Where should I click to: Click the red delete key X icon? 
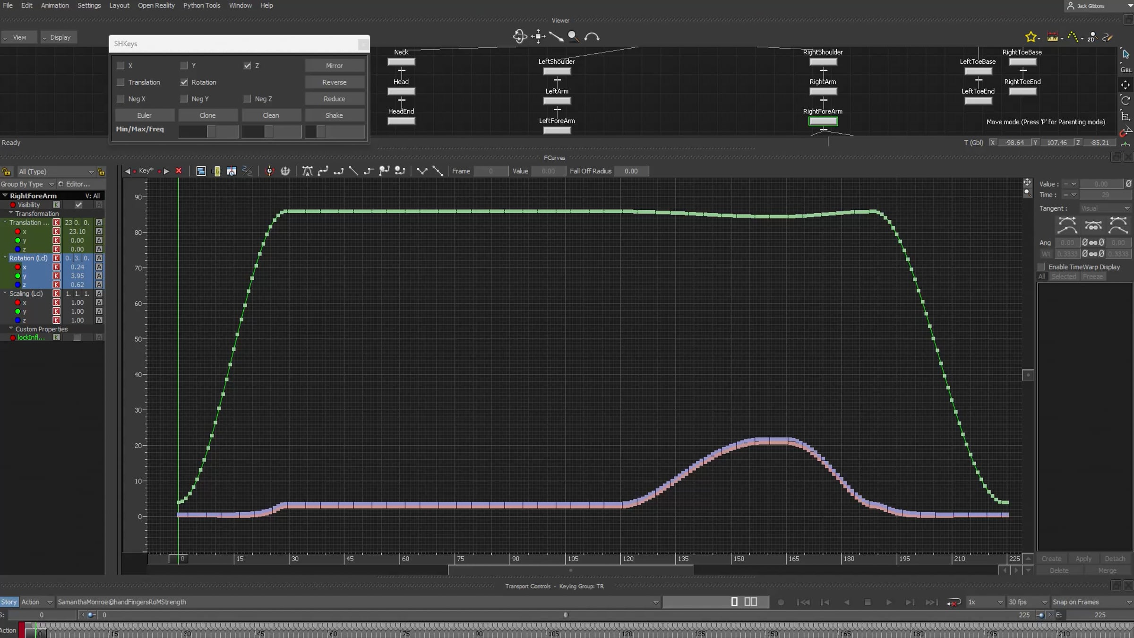point(179,171)
